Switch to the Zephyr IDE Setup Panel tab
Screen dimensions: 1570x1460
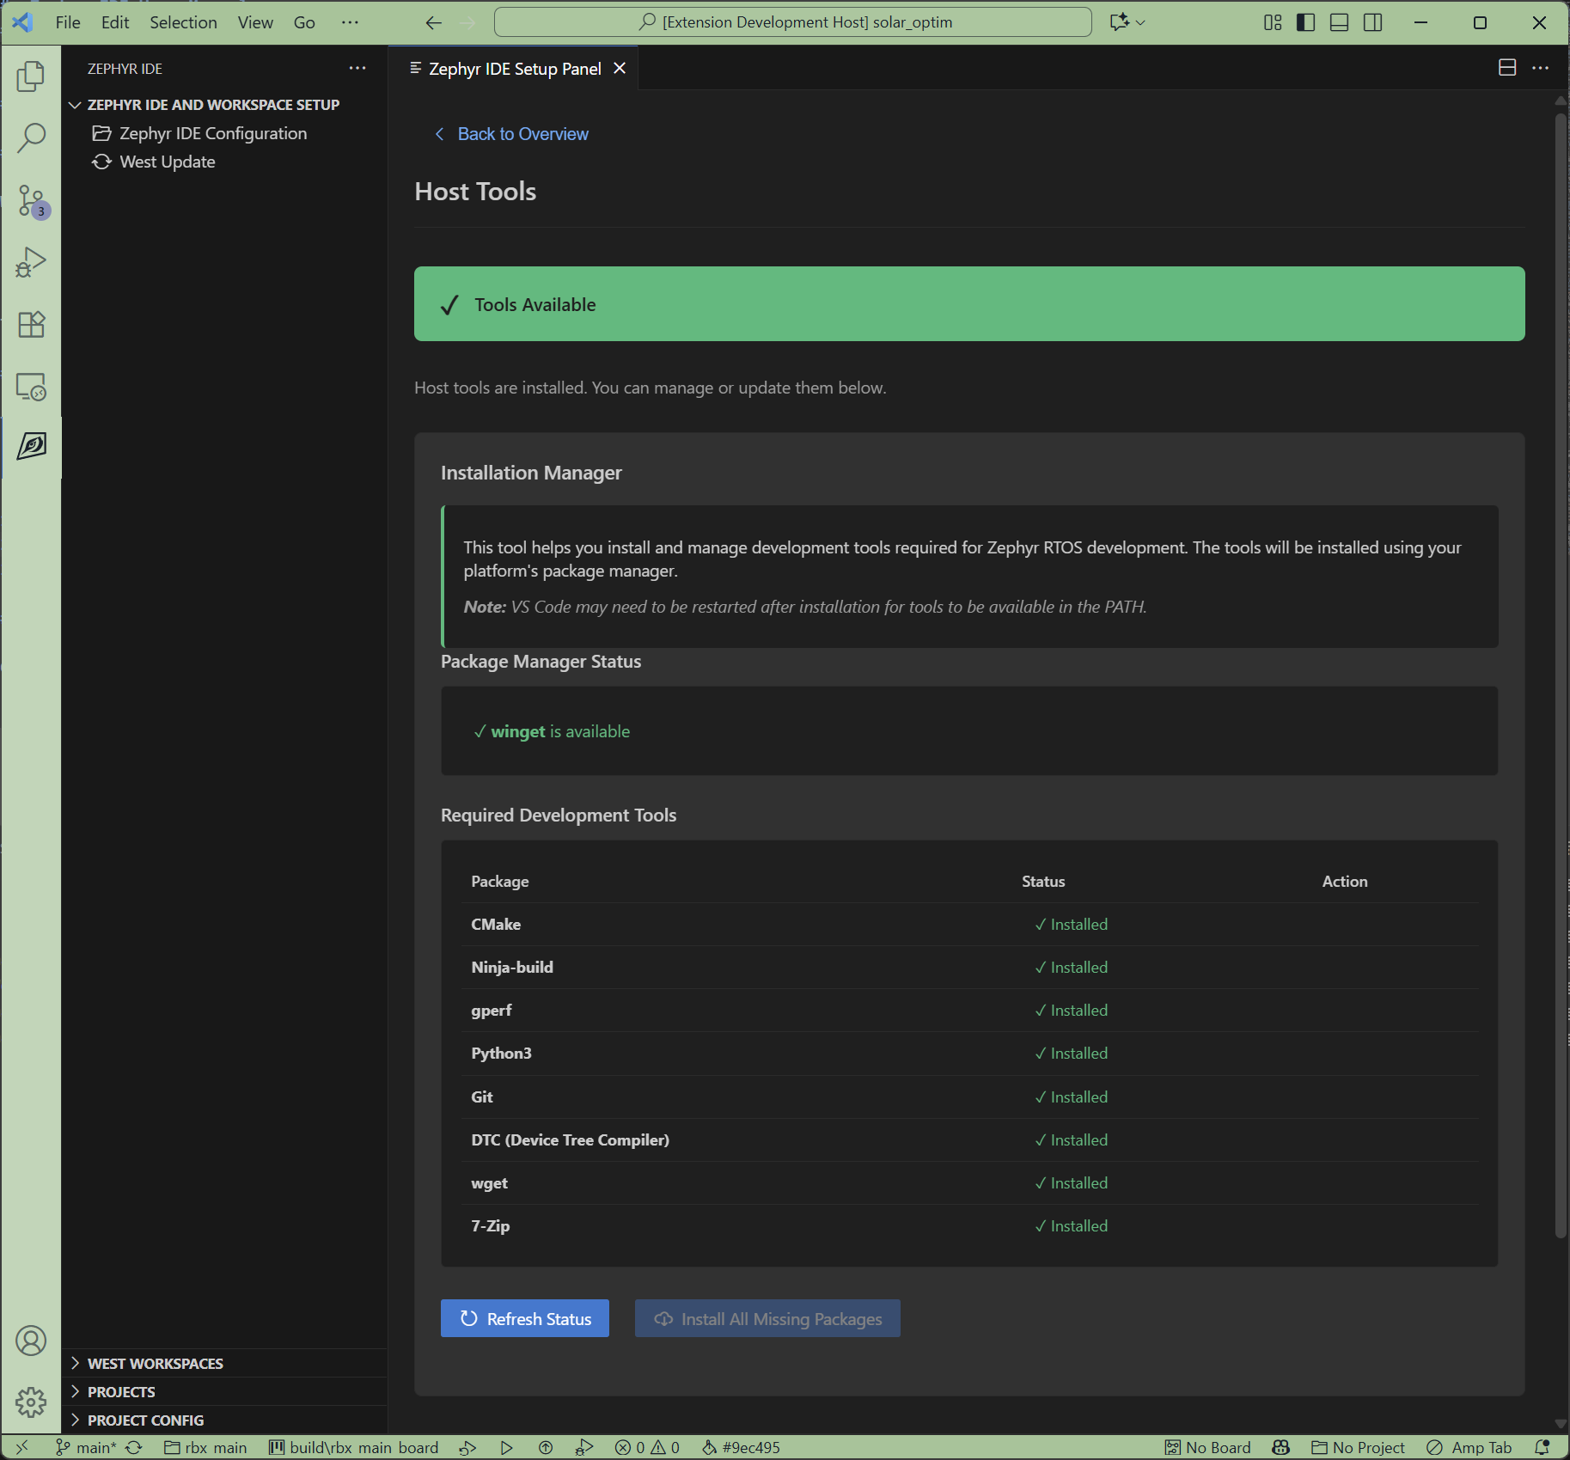[x=513, y=68]
